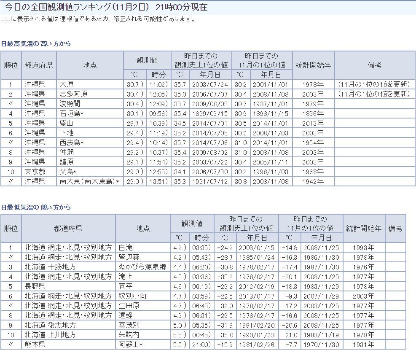The image size is (416, 350).
Task: Select the 紋別小向 location cell
Action: (x=143, y=296)
